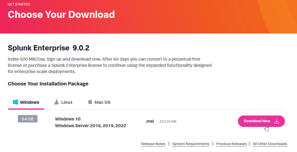
Task: Click the Apple logo icon
Action: [90, 102]
